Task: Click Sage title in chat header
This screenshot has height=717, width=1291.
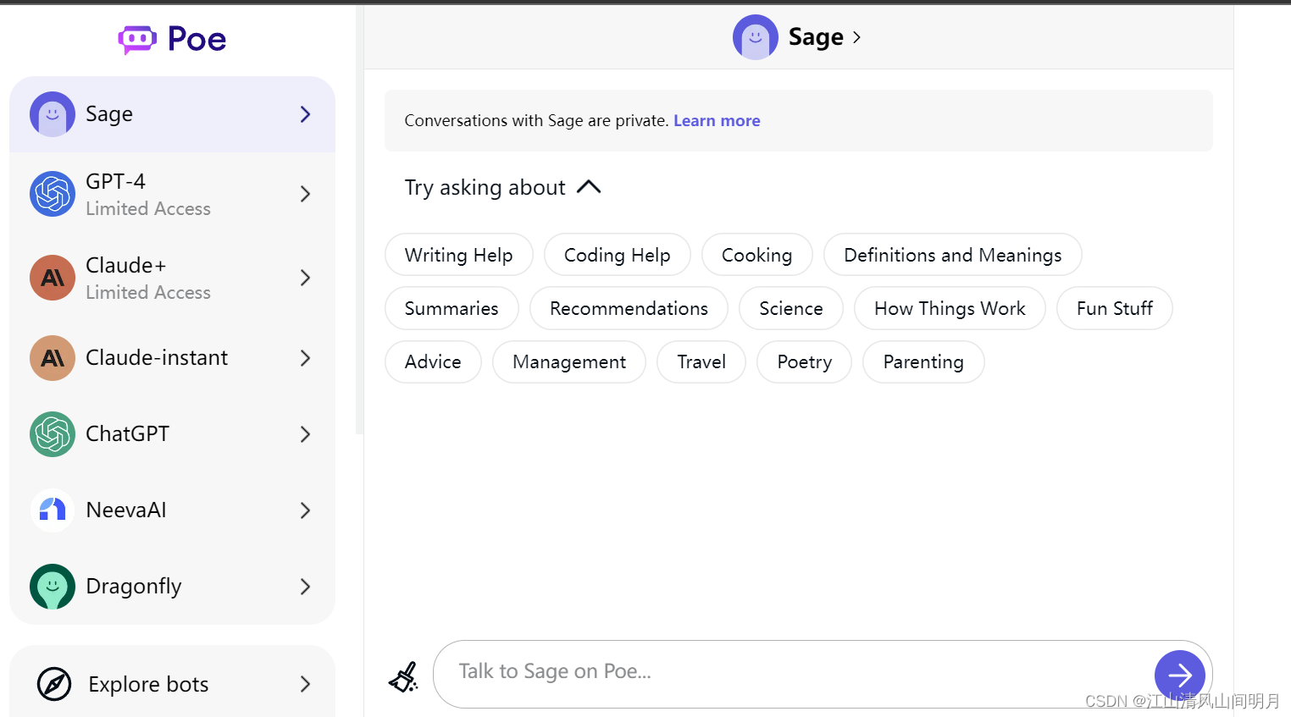Action: click(816, 37)
